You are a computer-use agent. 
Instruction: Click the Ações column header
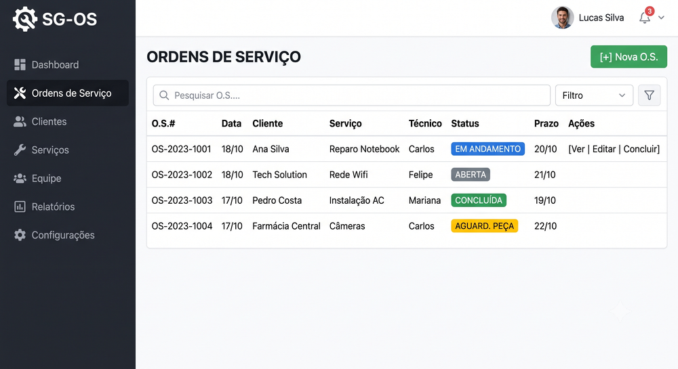(x=581, y=123)
